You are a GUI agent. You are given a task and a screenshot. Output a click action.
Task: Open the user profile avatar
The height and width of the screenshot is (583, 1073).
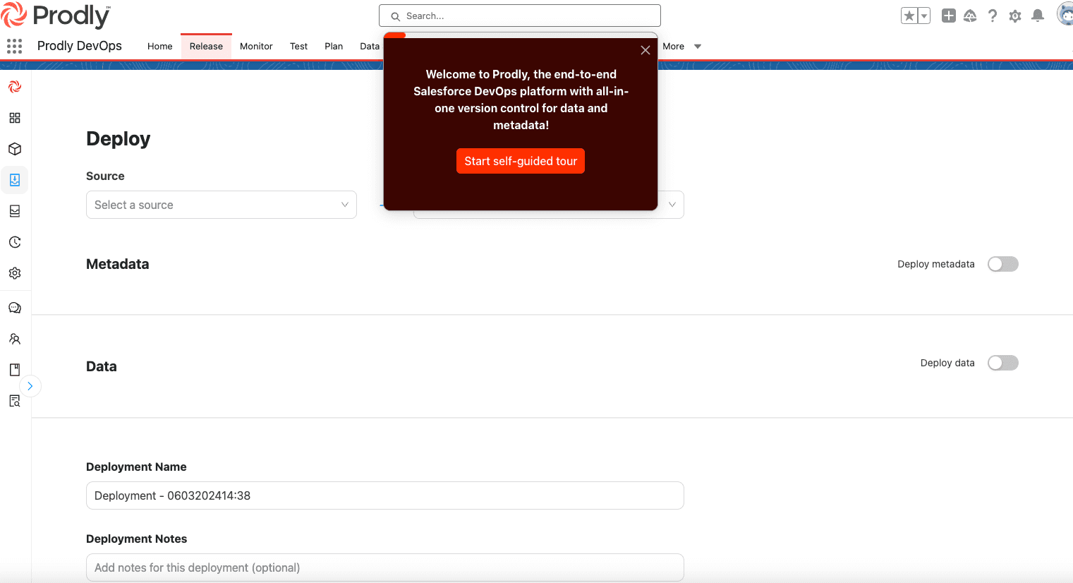point(1065,14)
